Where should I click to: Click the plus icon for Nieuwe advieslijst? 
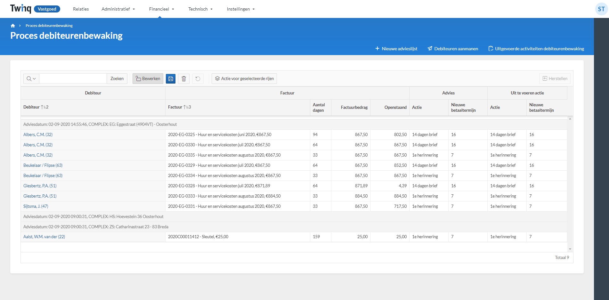[x=377, y=48]
